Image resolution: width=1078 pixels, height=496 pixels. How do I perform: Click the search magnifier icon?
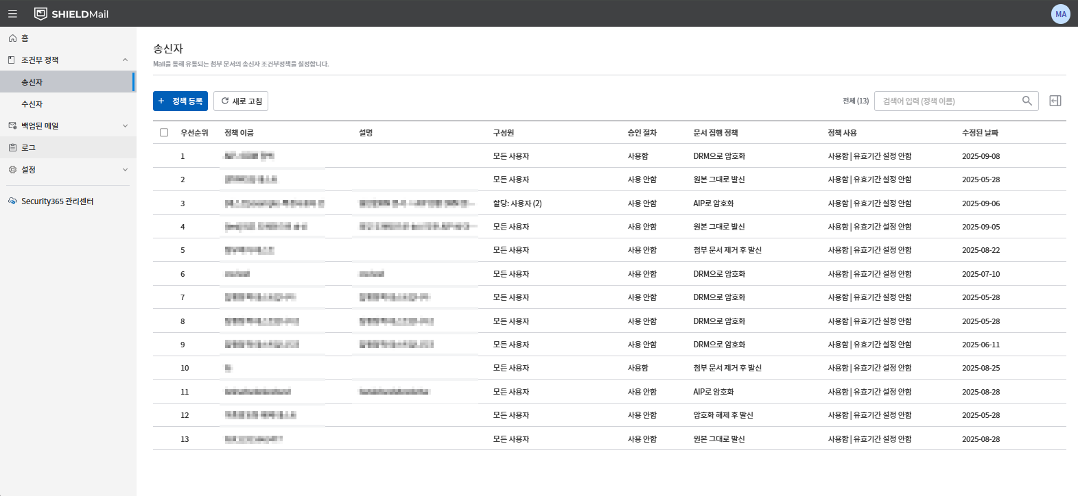click(1027, 101)
